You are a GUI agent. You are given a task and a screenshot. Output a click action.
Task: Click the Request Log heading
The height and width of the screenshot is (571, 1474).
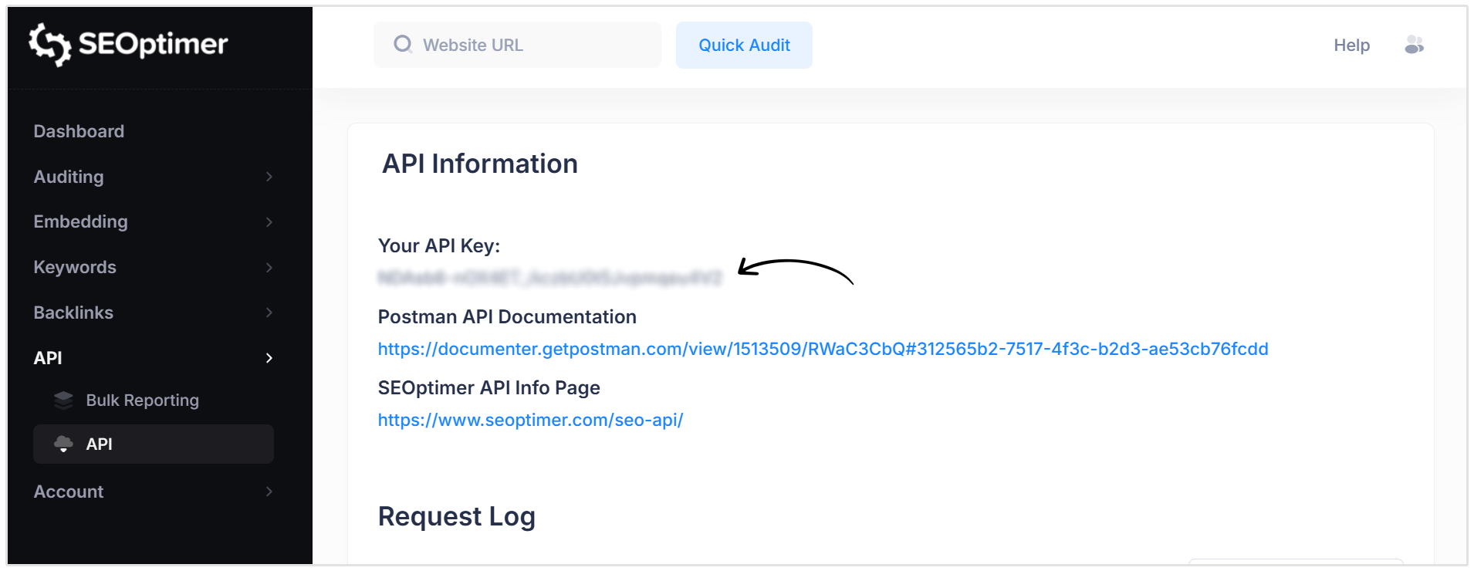(x=456, y=516)
